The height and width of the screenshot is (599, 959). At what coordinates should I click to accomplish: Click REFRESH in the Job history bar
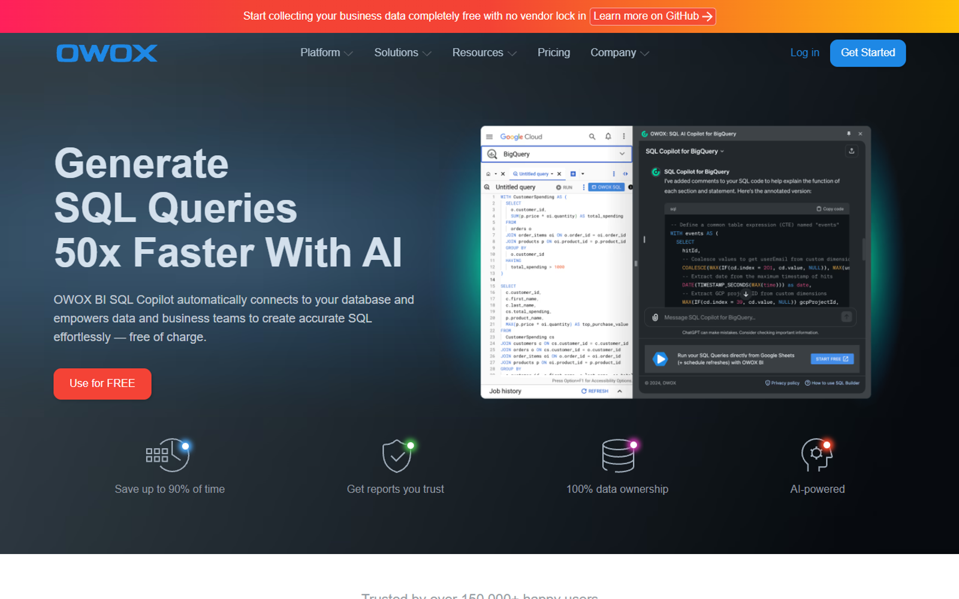tap(595, 391)
